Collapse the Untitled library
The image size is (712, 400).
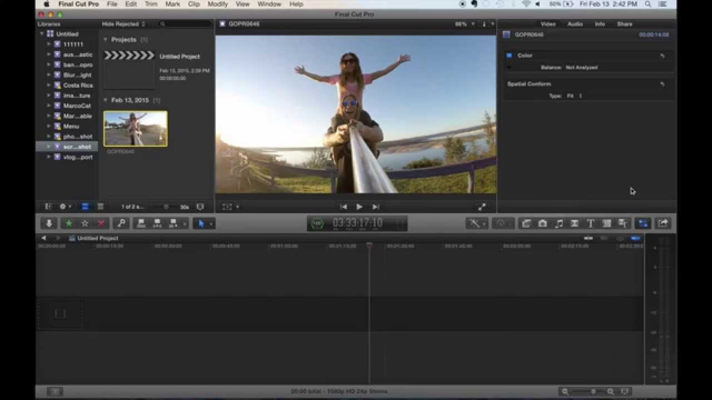pyautogui.click(x=41, y=34)
